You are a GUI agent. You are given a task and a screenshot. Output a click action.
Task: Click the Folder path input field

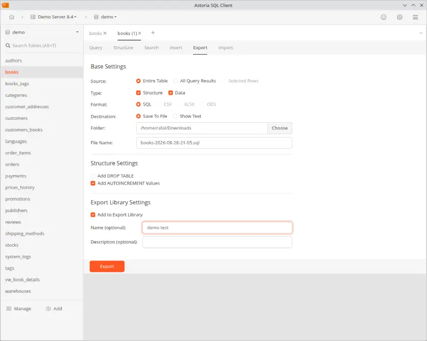click(202, 128)
